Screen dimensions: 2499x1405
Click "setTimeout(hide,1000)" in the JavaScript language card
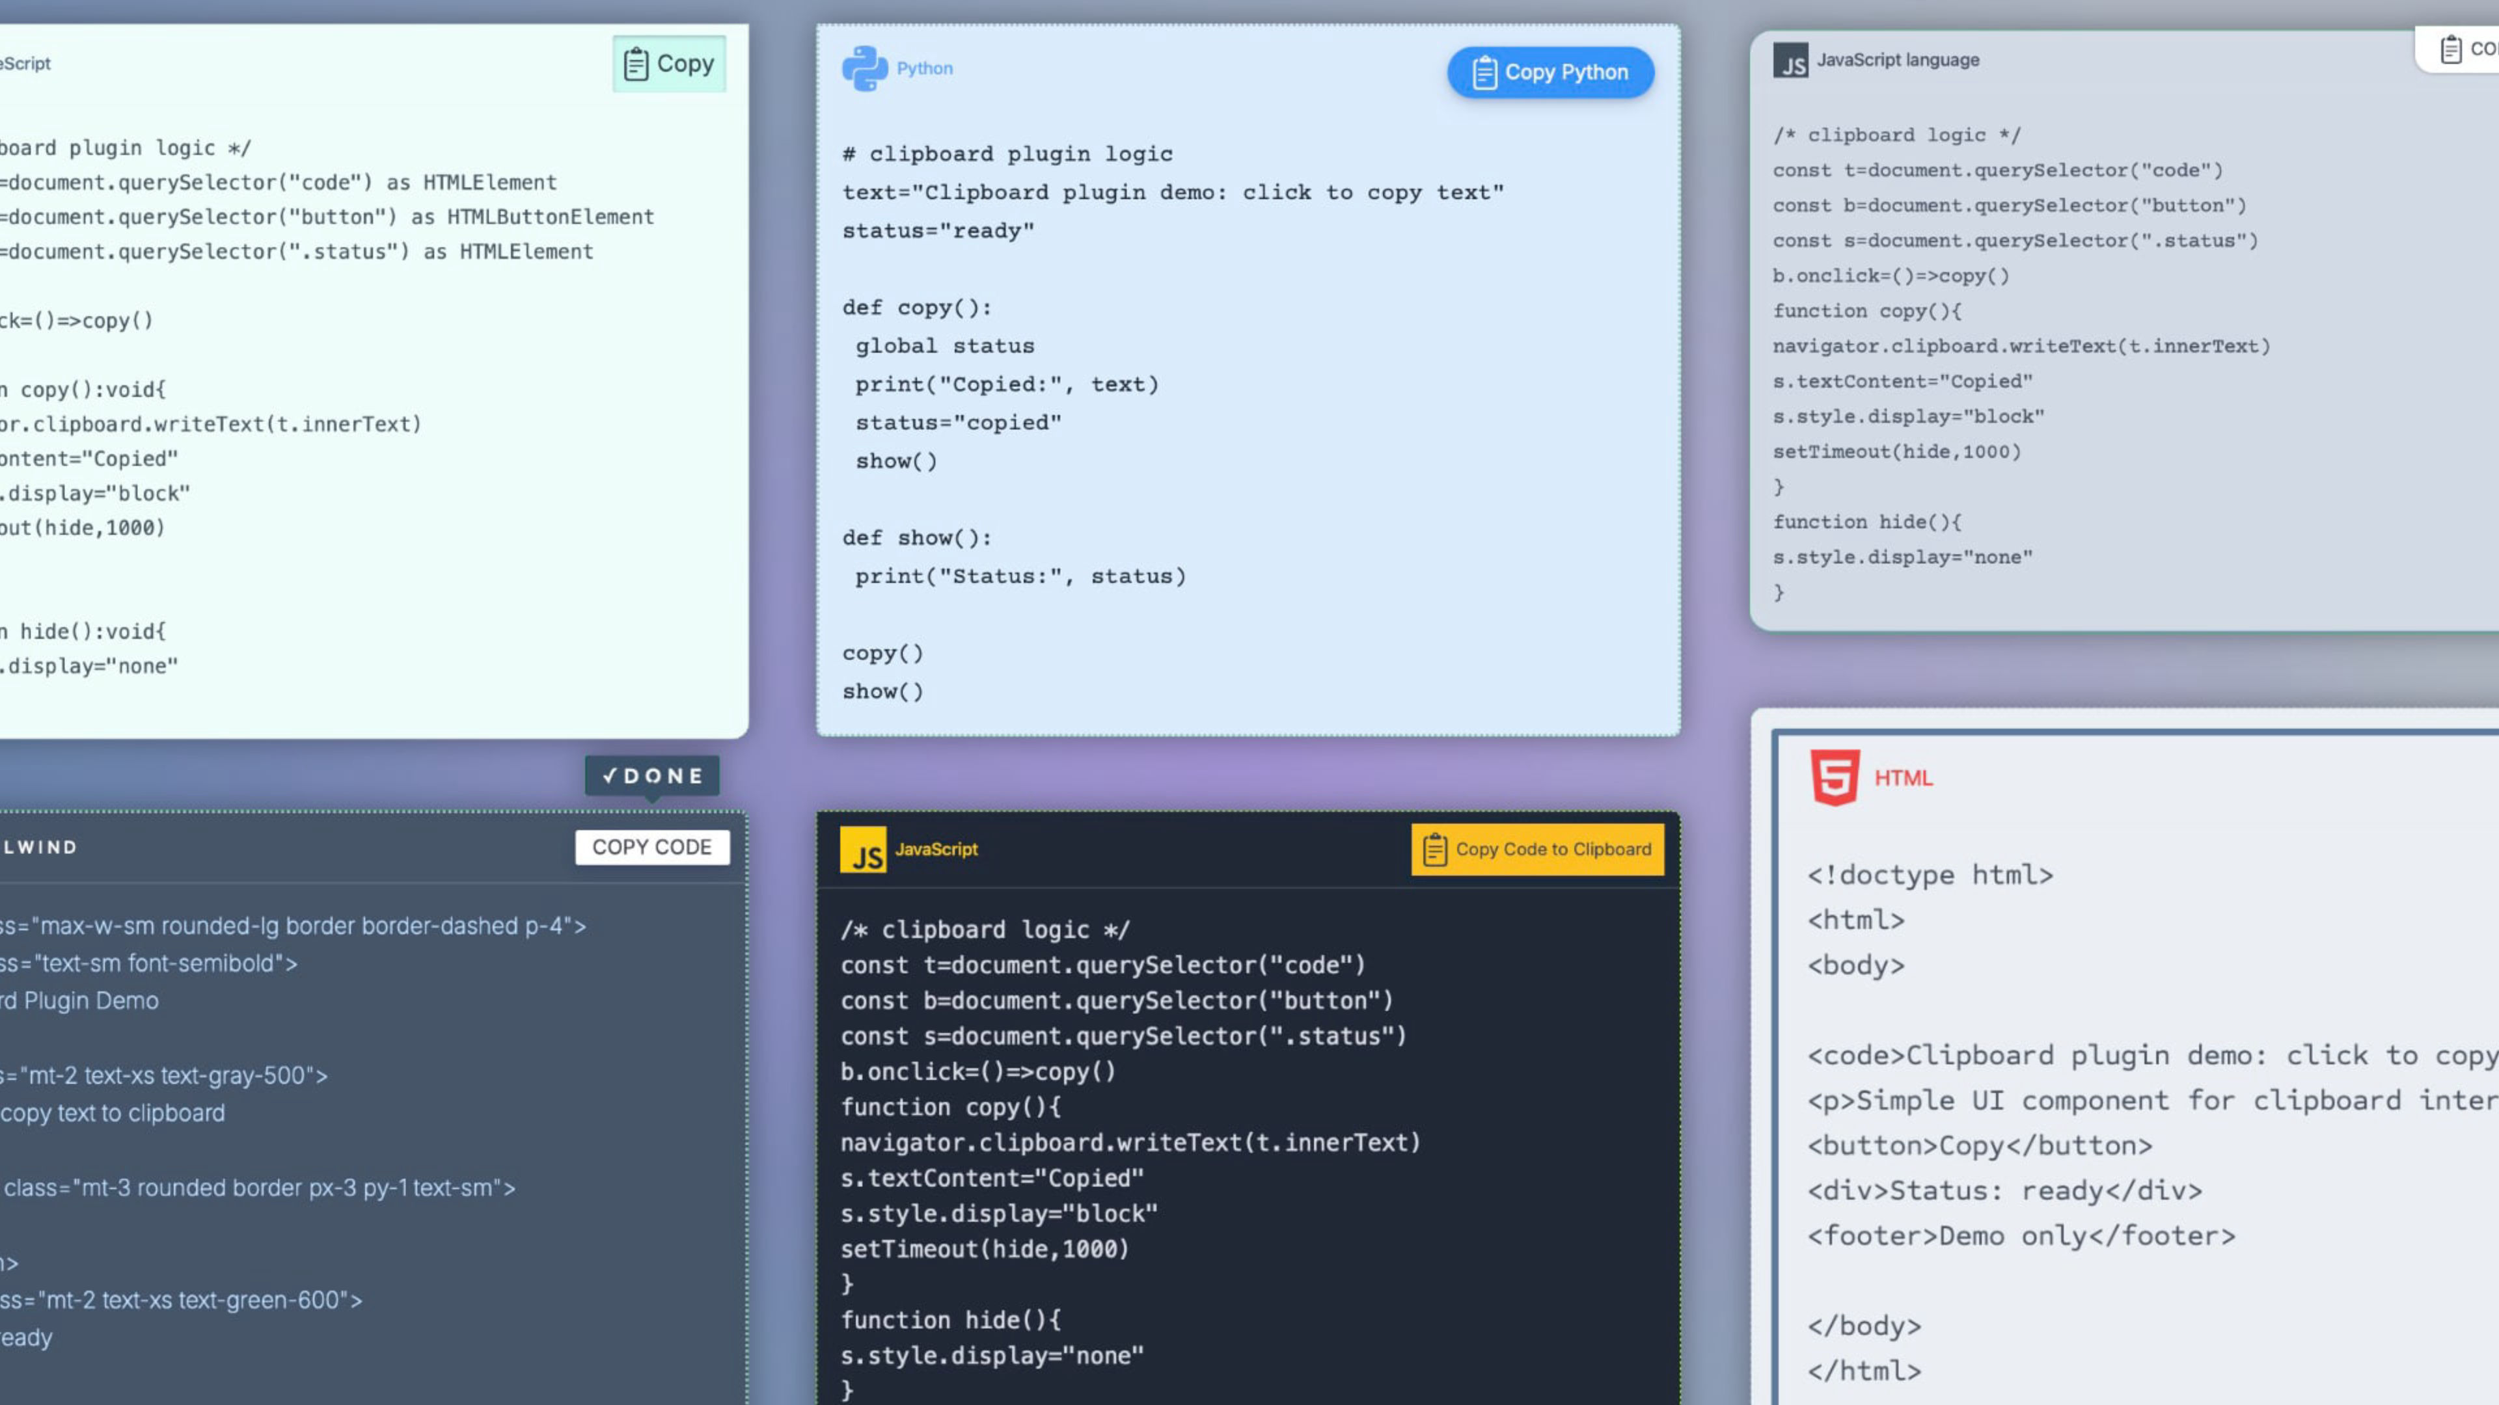[x=1896, y=452]
